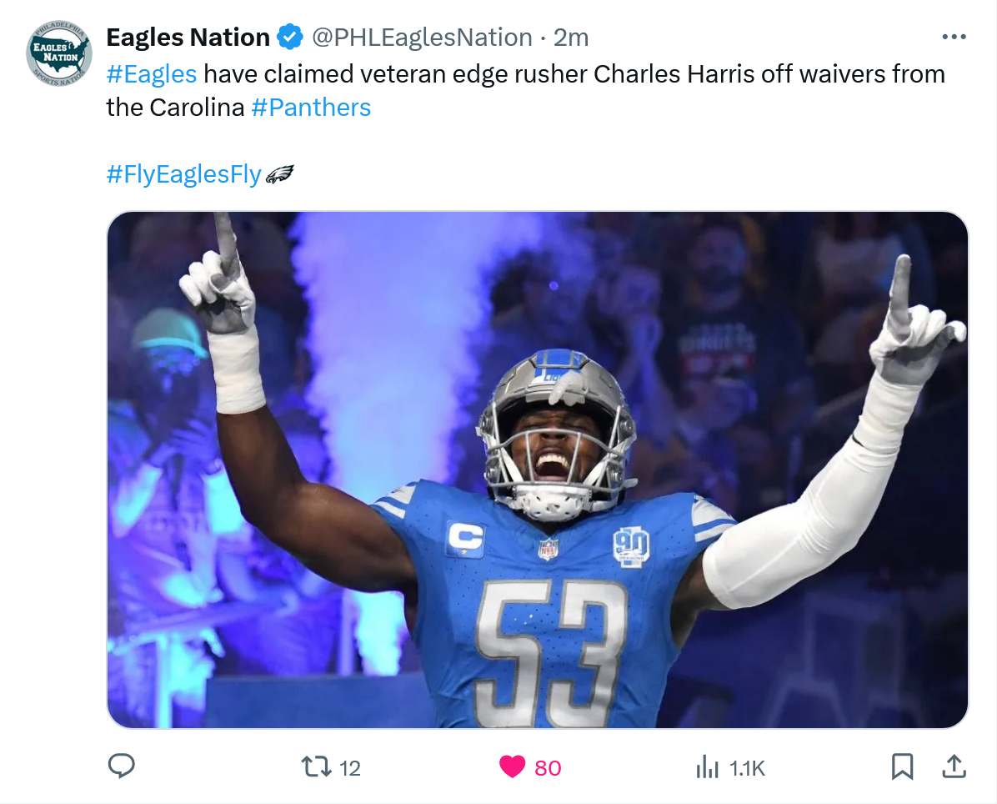Open the three-dot more options menu

[x=954, y=37]
